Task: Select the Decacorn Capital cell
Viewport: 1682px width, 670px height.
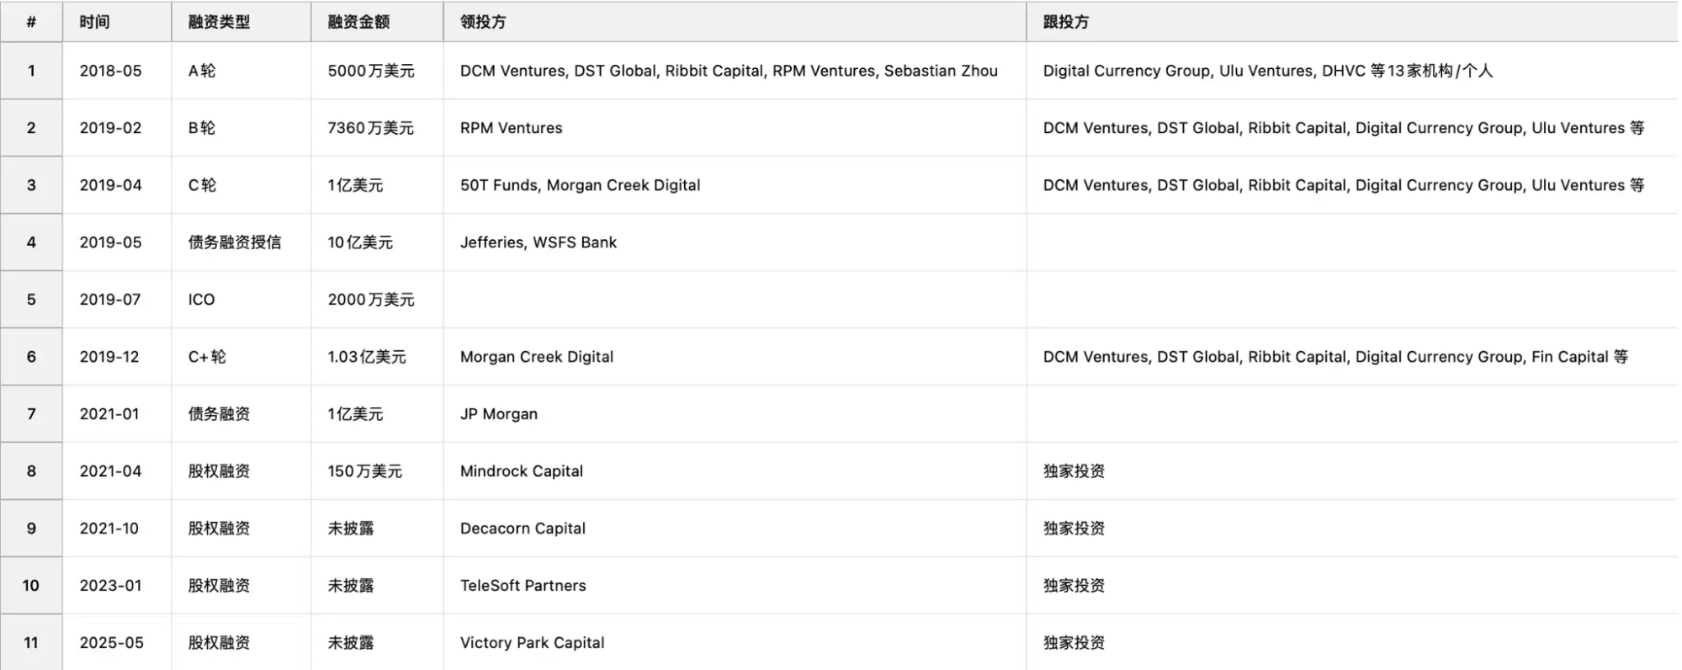Action: [x=735, y=529]
